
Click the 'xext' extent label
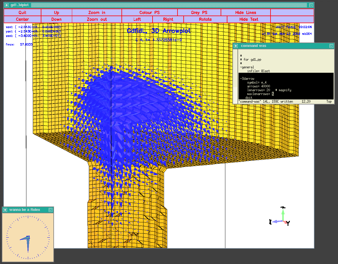point(33,27)
